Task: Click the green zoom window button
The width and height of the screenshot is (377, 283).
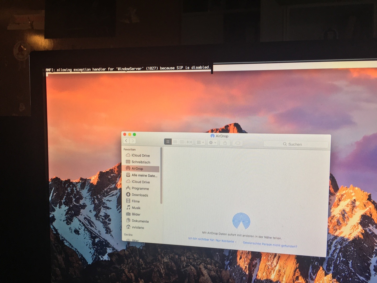Action: pyautogui.click(x=134, y=134)
